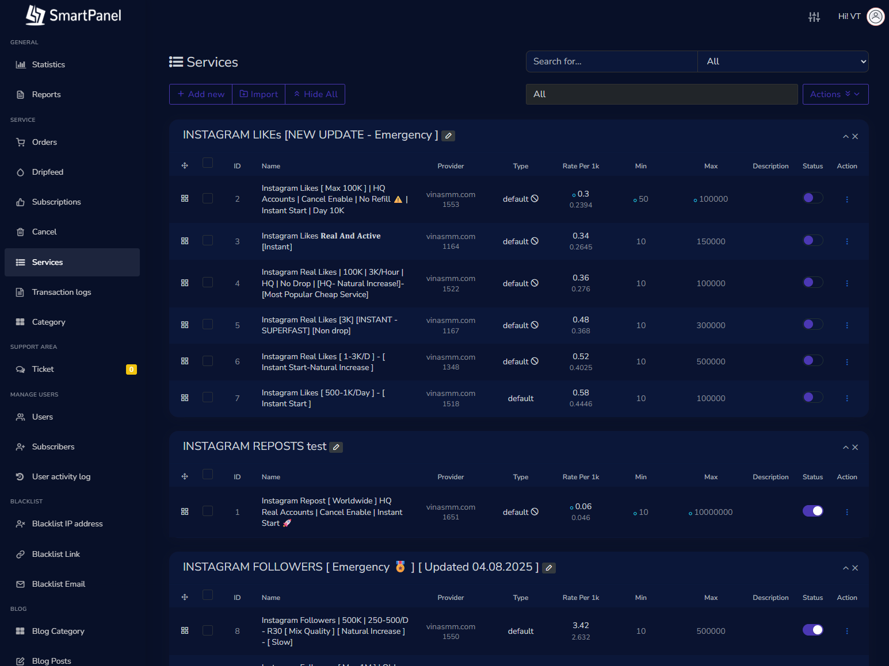Open Blacklist Email from the sidebar
The height and width of the screenshot is (666, 889).
[58, 584]
